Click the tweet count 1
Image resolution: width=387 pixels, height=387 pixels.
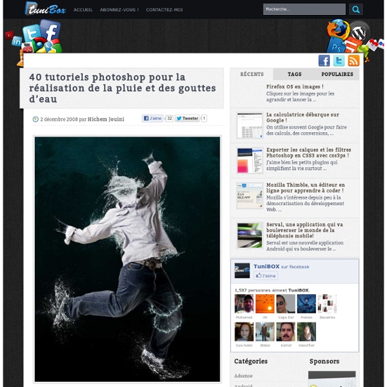click(204, 119)
